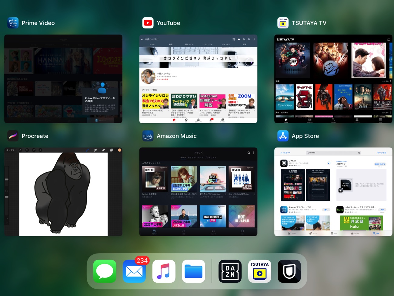394x296 pixels.
Task: Open TSUTAYA TV グリーンブック movie poster
Action: (285, 97)
